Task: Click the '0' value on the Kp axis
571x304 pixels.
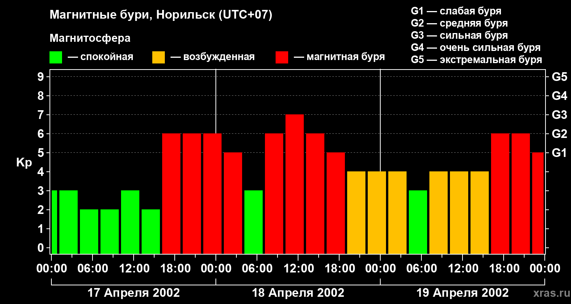Action: [x=41, y=248]
